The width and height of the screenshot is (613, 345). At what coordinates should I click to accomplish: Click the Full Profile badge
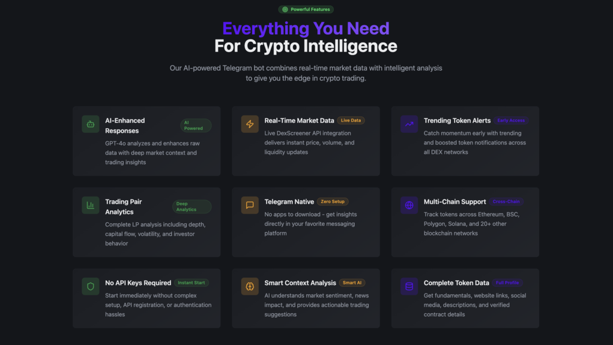pos(507,283)
